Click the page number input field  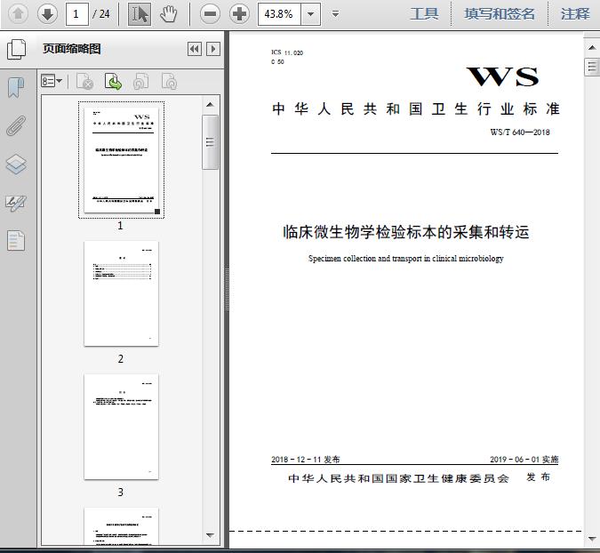[x=77, y=14]
